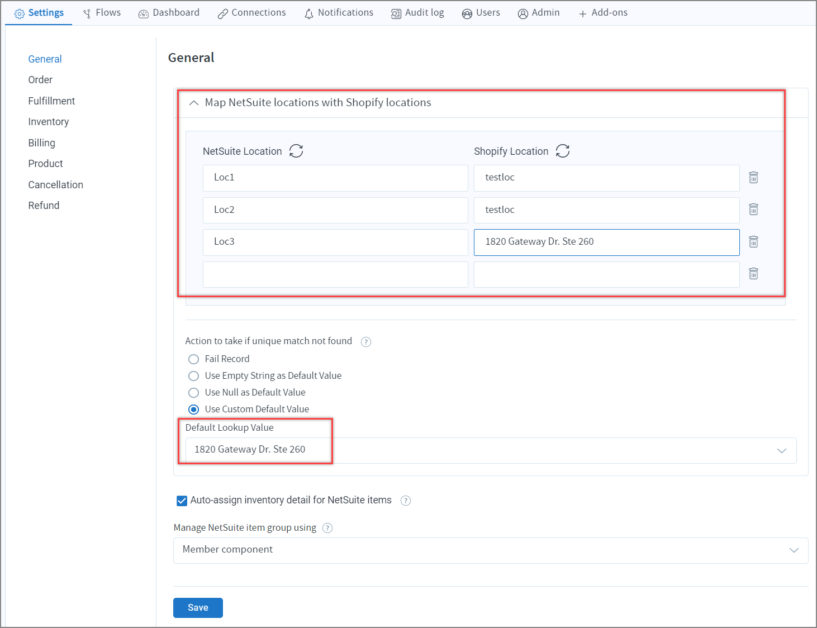Refresh the Shopify Location list
817x628 pixels.
[x=563, y=151]
